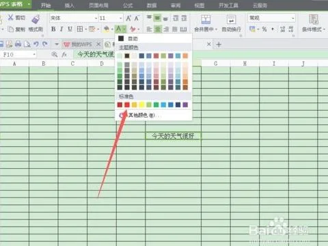Click the currency format icon
Image resolution: width=328 pixels, height=246 pixels.
click(x=252, y=29)
